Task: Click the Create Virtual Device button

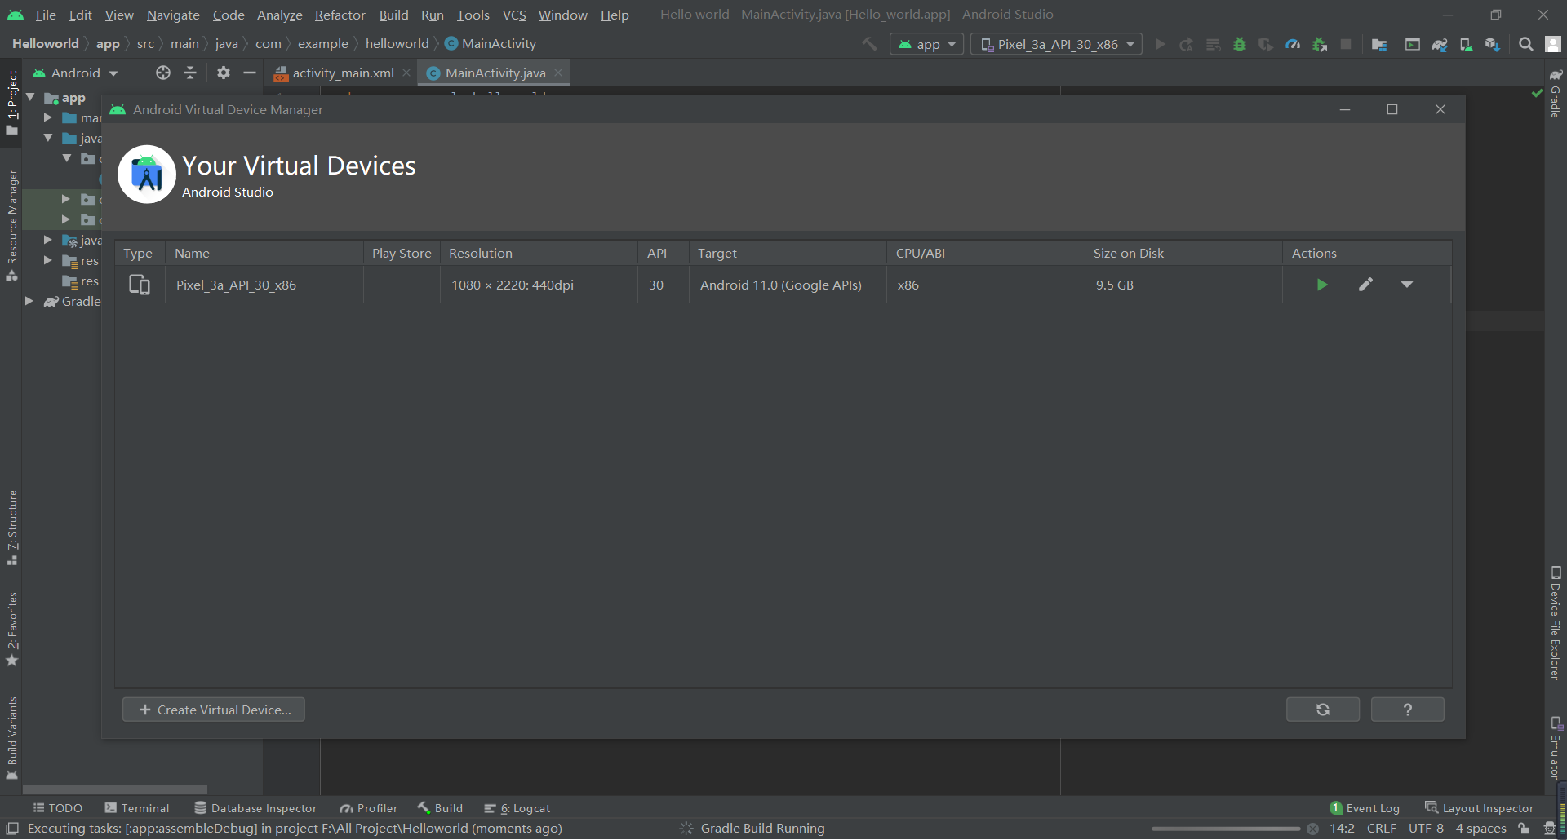Action: click(x=214, y=710)
